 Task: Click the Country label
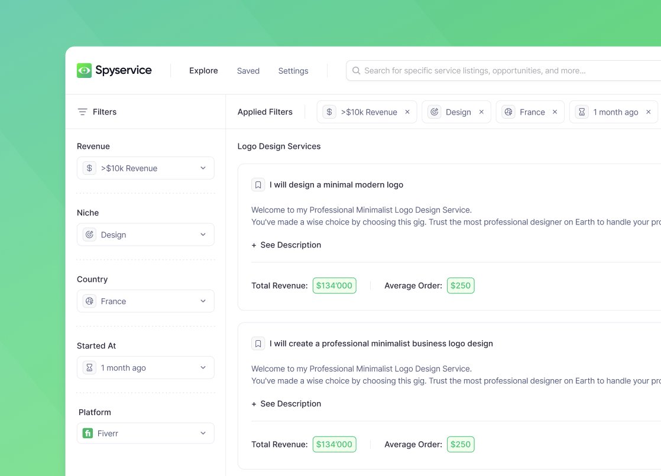point(92,279)
